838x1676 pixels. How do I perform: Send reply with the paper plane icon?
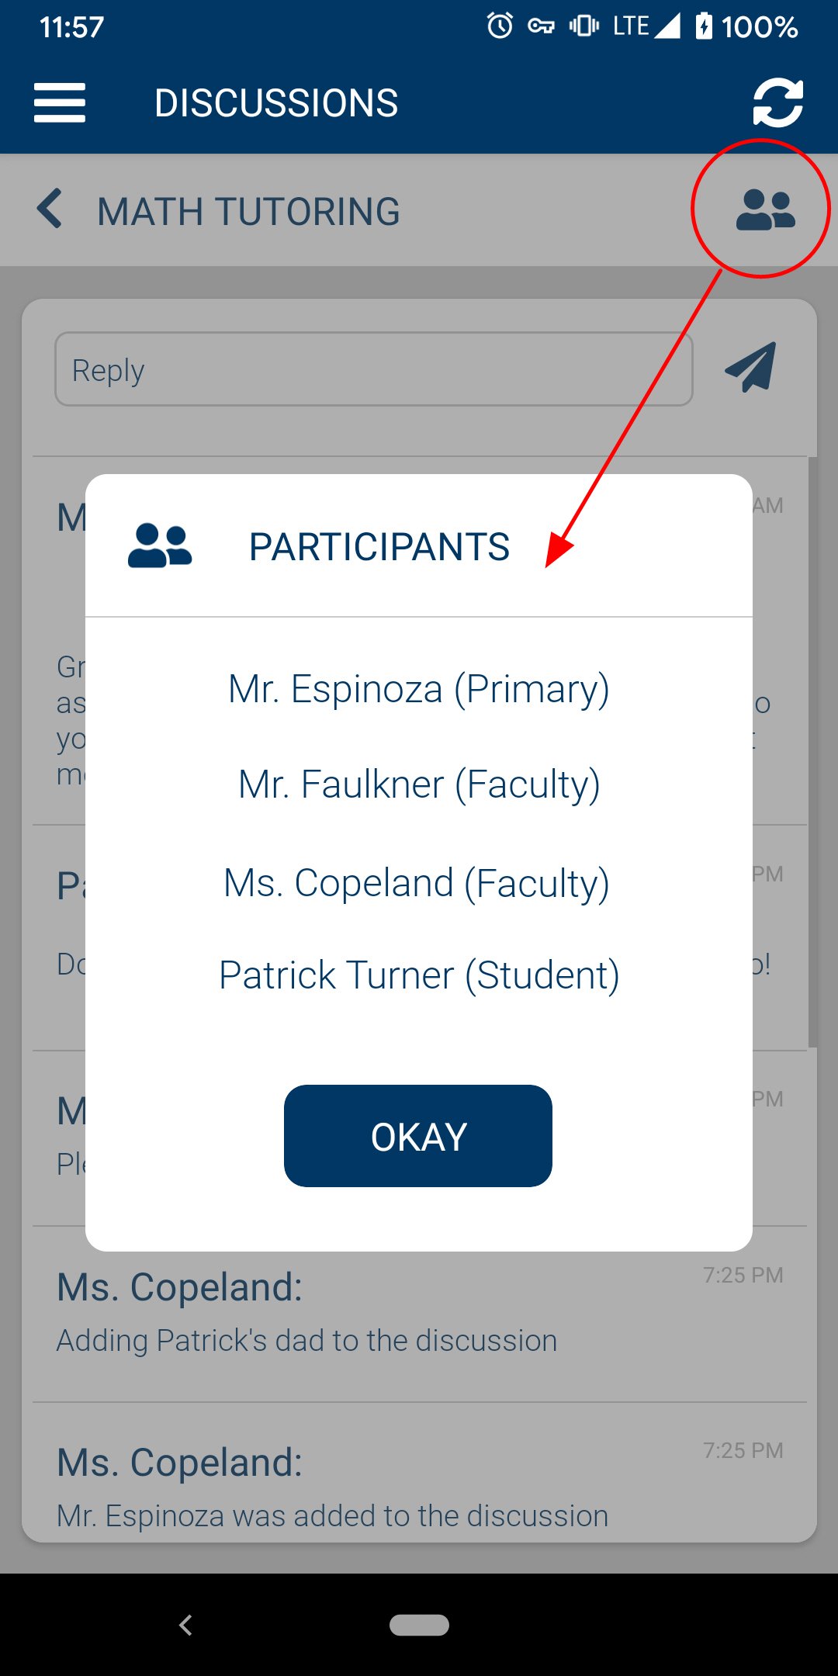751,368
